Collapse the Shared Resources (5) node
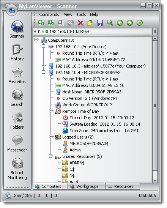Viewport: 167px width, 208px height. pos(51,156)
